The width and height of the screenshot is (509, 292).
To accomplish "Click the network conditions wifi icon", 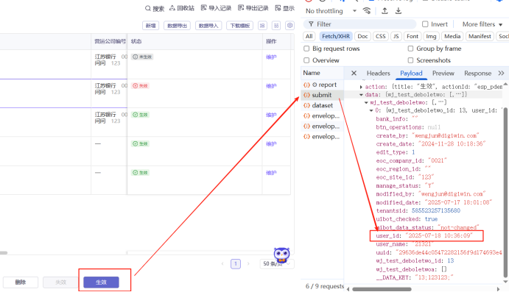I will click(367, 11).
